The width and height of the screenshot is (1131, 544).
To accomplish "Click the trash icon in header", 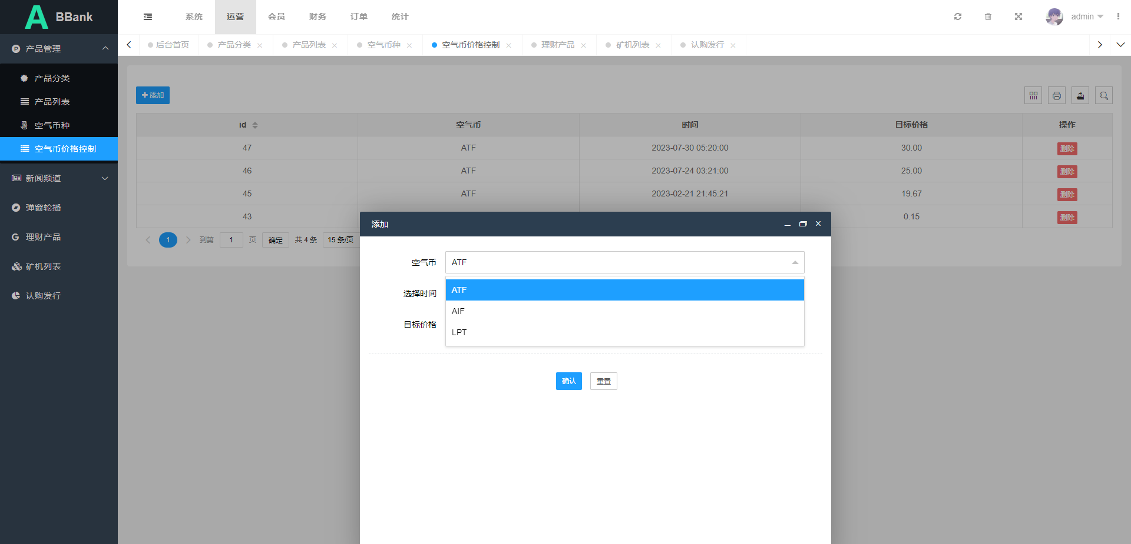I will tap(988, 16).
